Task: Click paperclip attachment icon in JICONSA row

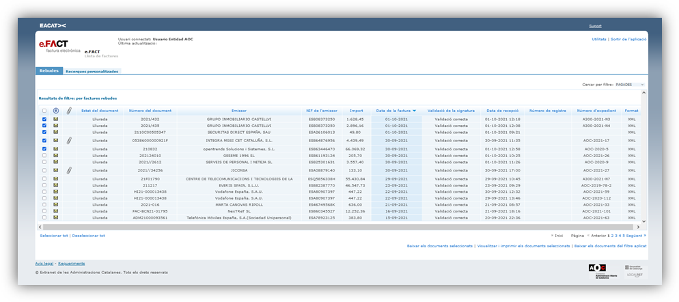Action: 69,171
